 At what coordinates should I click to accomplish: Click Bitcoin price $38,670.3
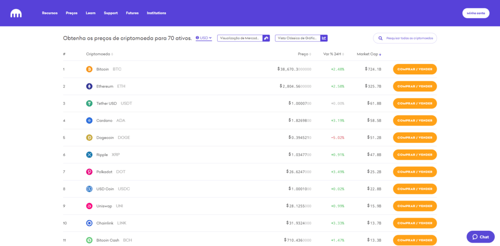(x=294, y=69)
